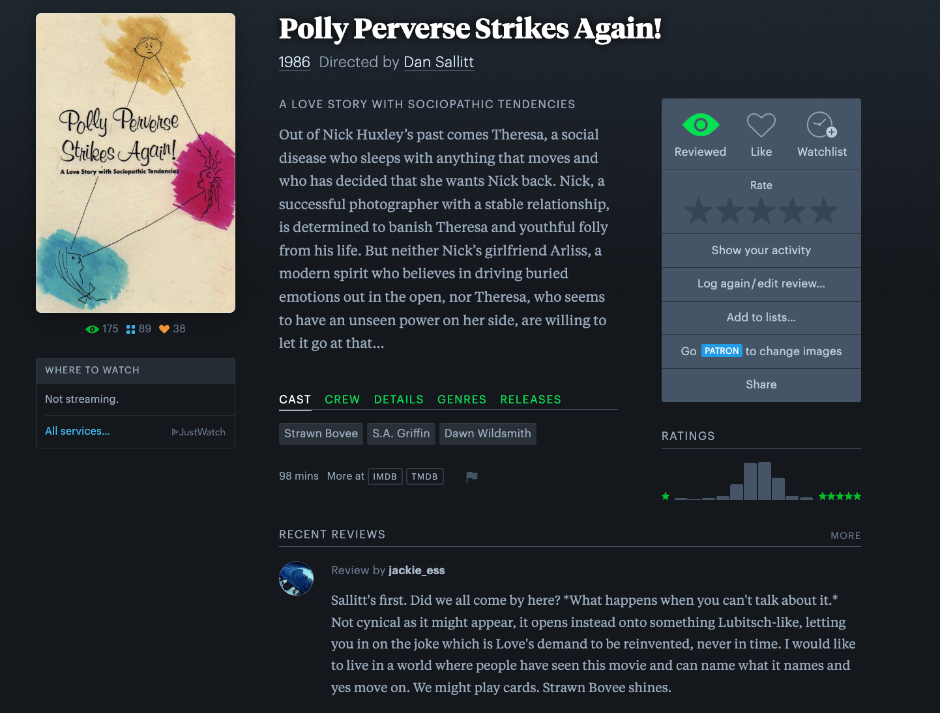Image resolution: width=940 pixels, height=713 pixels.
Task: Add film to Watchlist clock icon
Action: pyautogui.click(x=821, y=125)
